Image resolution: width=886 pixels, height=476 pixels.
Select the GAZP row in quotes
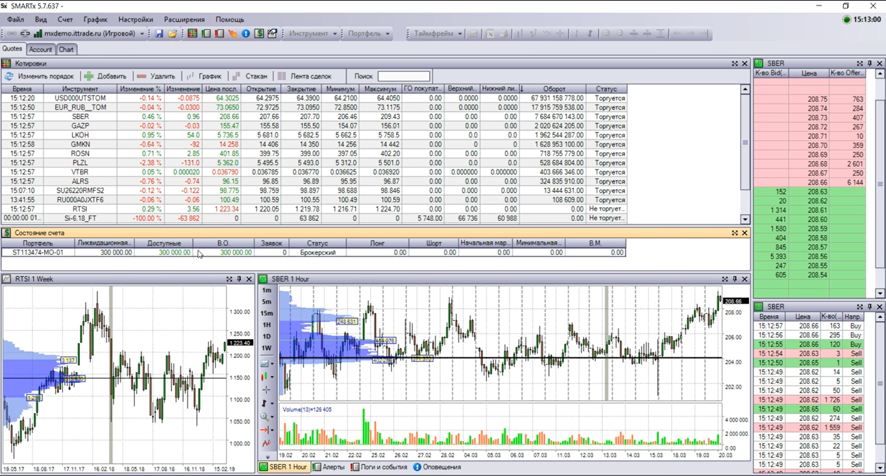[x=314, y=126]
